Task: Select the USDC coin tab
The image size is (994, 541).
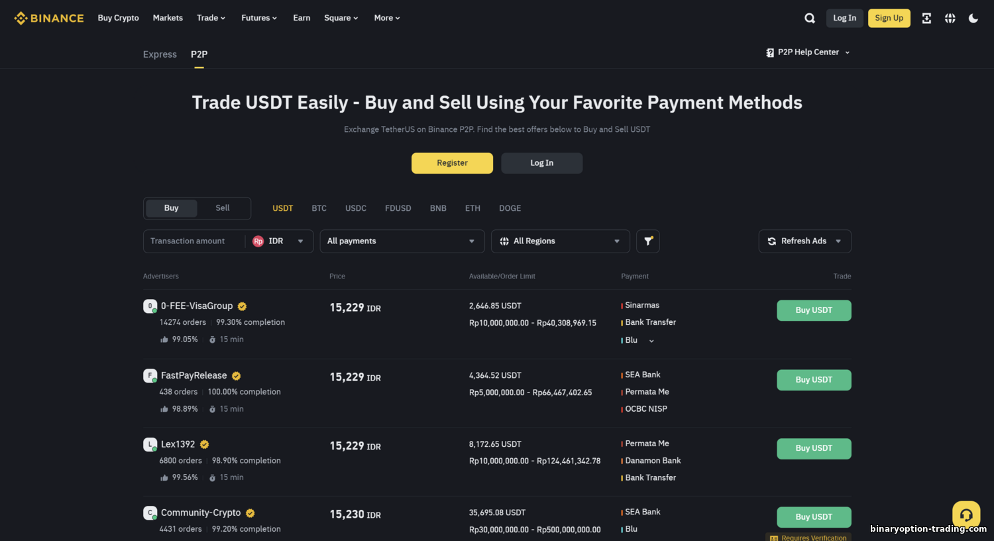Action: (x=356, y=208)
